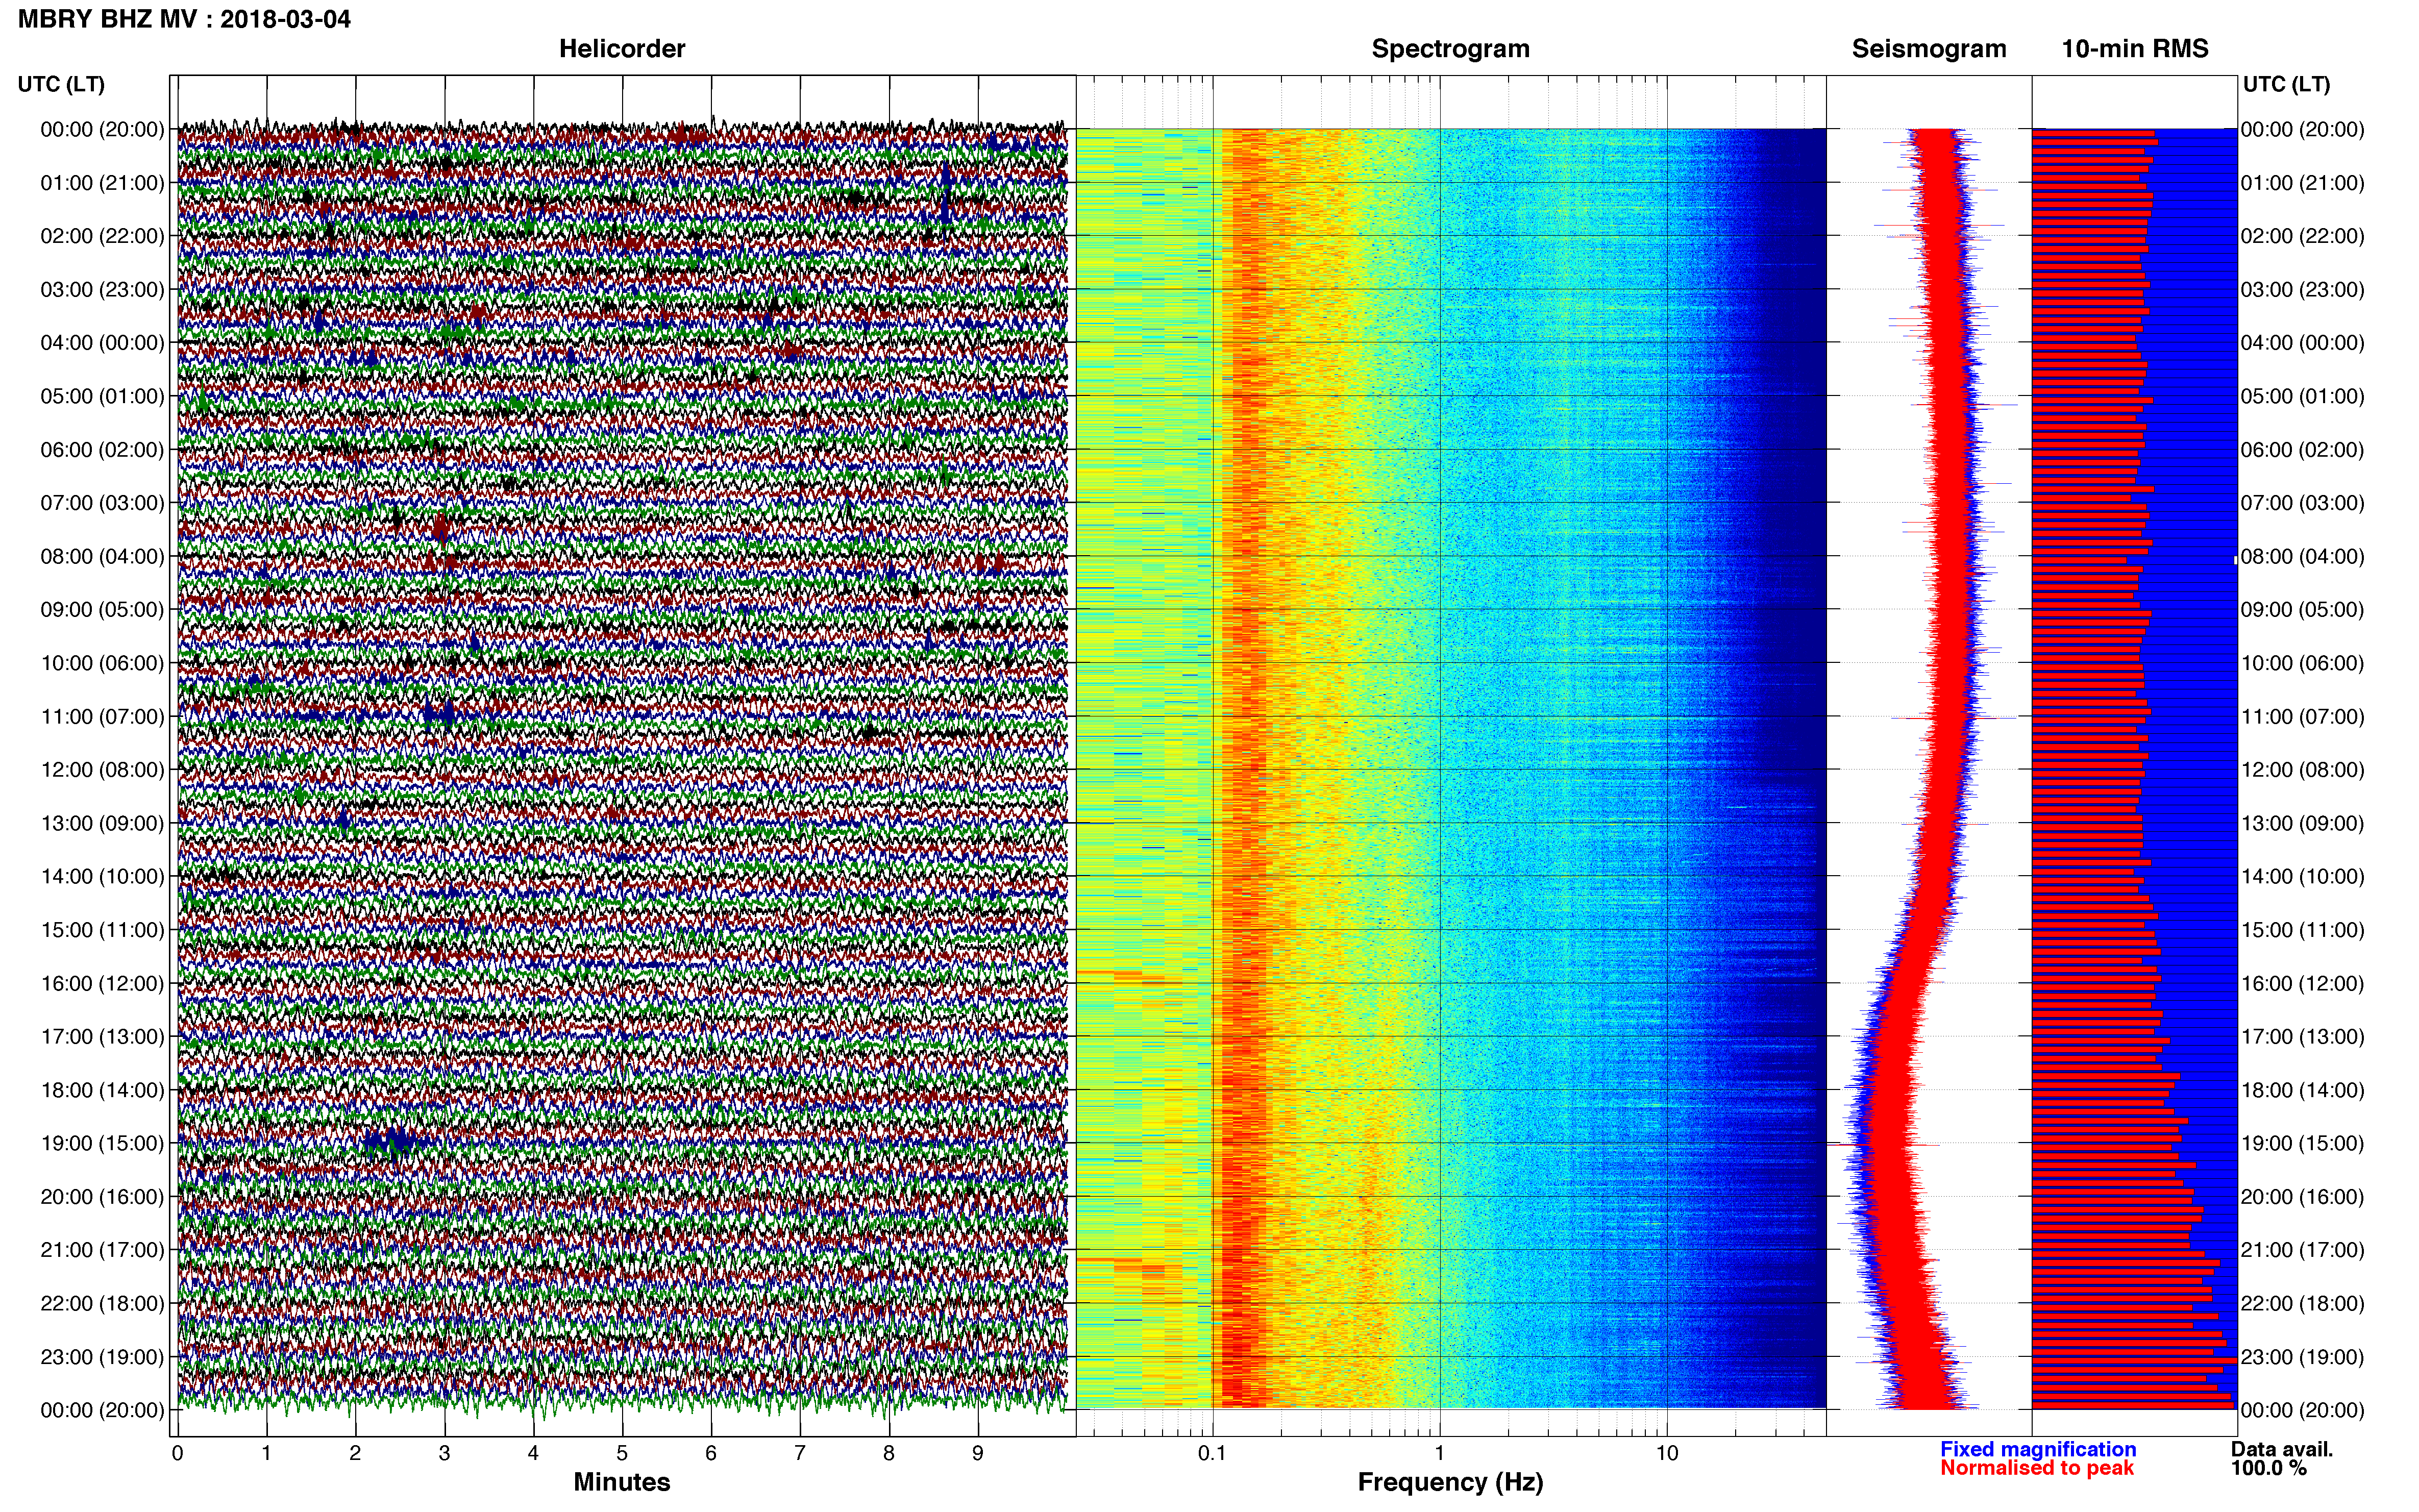This screenshot has height=1512, width=2419.
Task: Click the 'Fixed magnification' legend text
Action: pos(2038,1449)
